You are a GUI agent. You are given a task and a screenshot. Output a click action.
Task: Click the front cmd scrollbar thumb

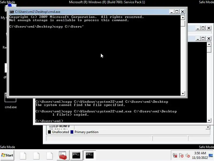183,23
